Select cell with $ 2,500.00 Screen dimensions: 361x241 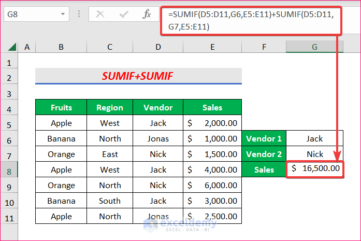pos(212,216)
